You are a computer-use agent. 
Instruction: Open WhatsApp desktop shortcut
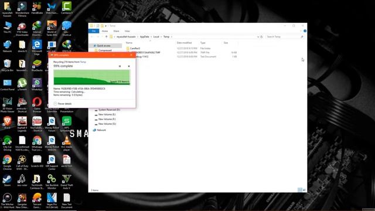point(37,85)
